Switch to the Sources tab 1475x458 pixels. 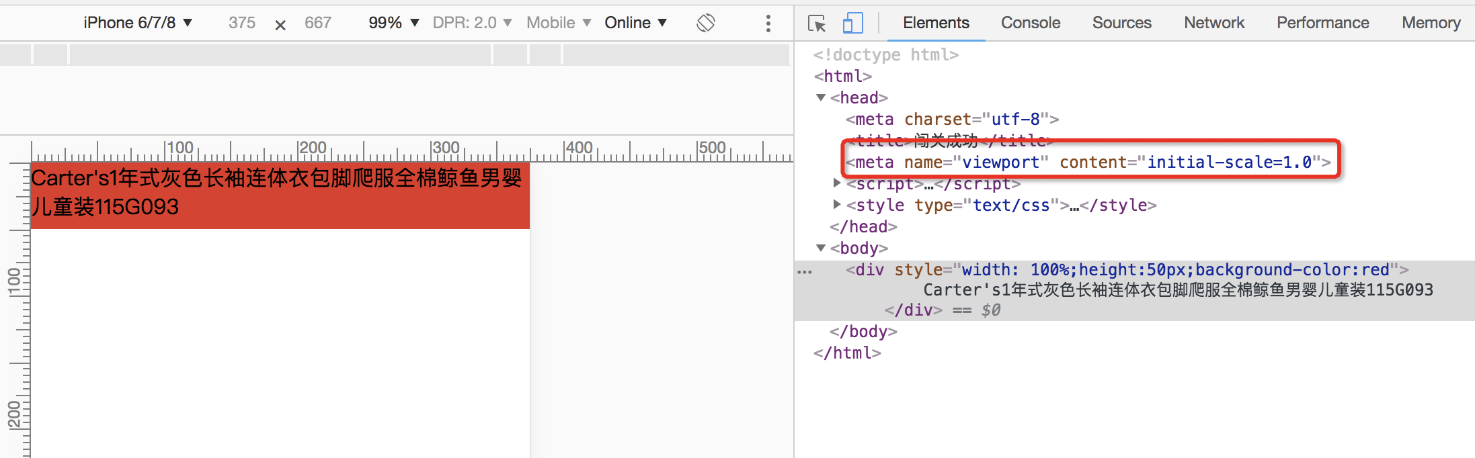click(1121, 23)
